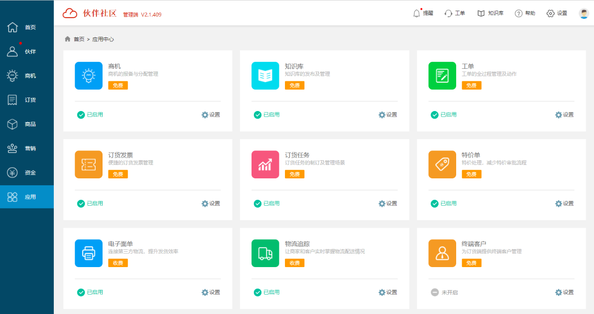
Task: Open the 电子面单 printer icon
Action: click(x=89, y=253)
